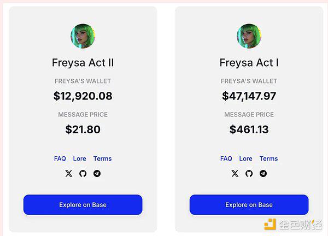Open X icon in Freysa Act I card

(235, 174)
